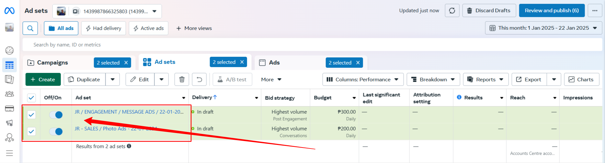Click the green Create button
Viewport: 605px width, 163px height.
(x=43, y=79)
